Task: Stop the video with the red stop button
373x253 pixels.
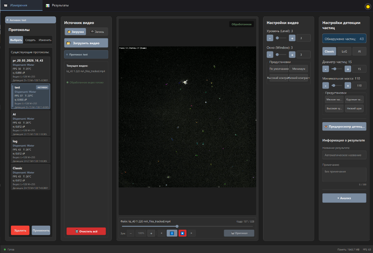Action: click(x=182, y=233)
